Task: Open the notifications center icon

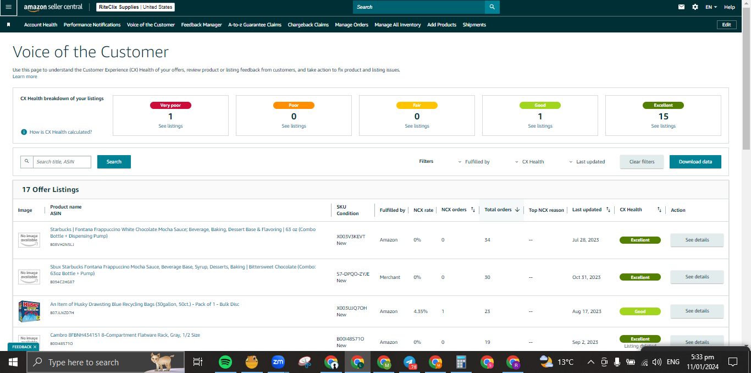Action: [x=733, y=362]
